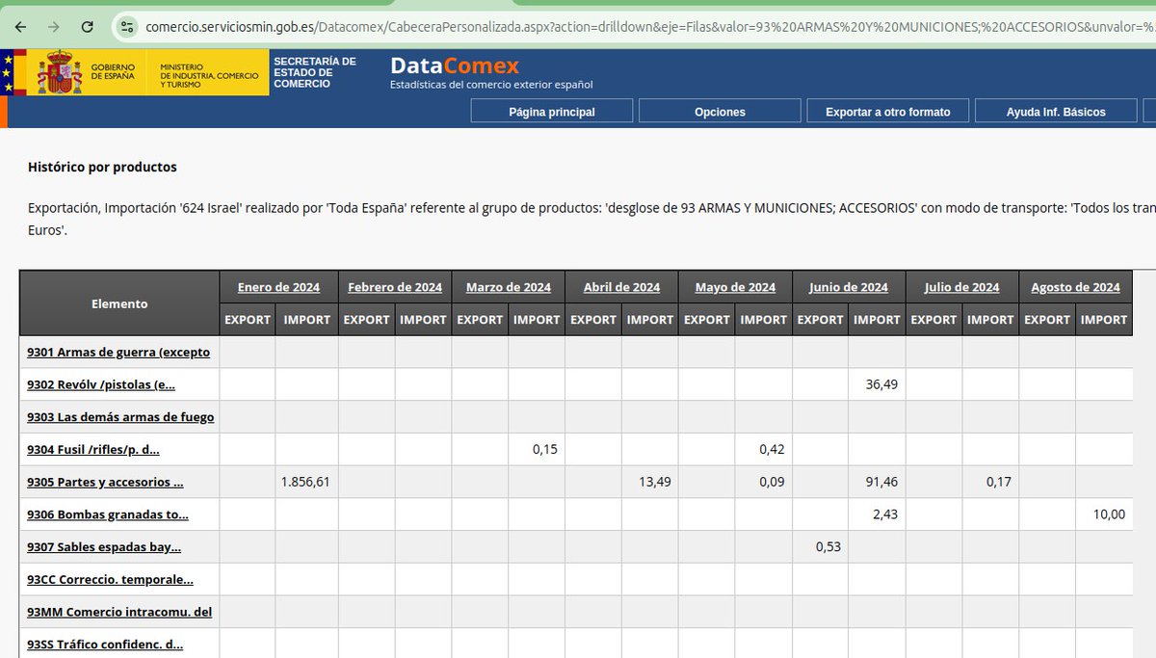Screen dimensions: 1156x658
Task: Select the 36,49 value cell
Action: 877,384
